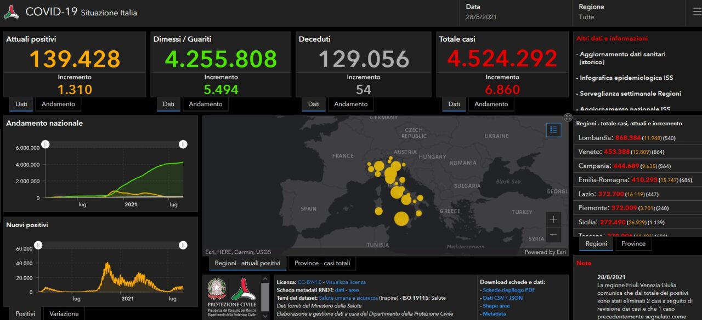
Task: Toggle the map legend list icon
Action: (x=553, y=130)
